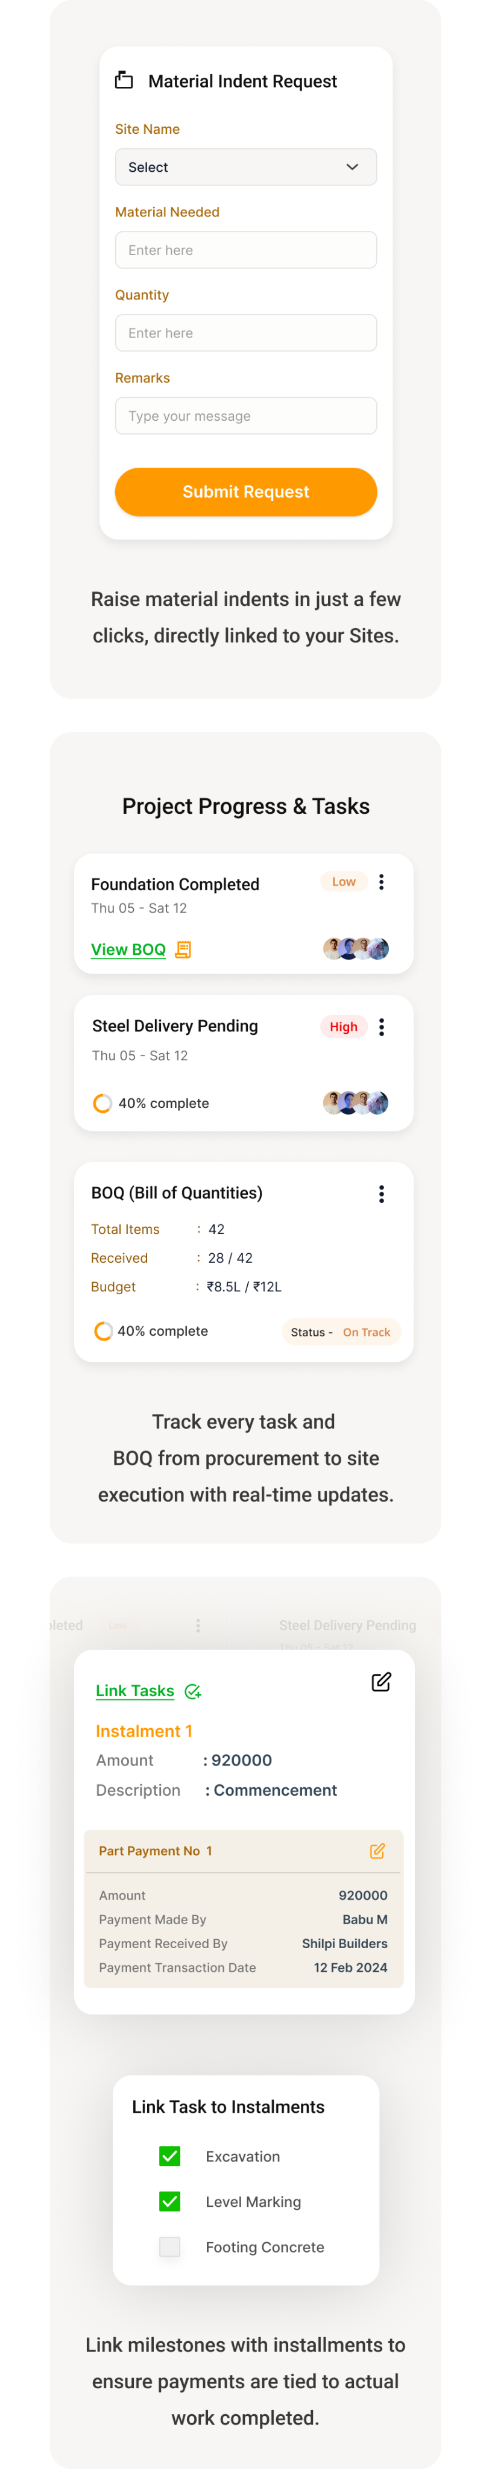Click the Steel Delivery 40% complete progress ring
This screenshot has width=489, height=2469.
pos(103,1103)
